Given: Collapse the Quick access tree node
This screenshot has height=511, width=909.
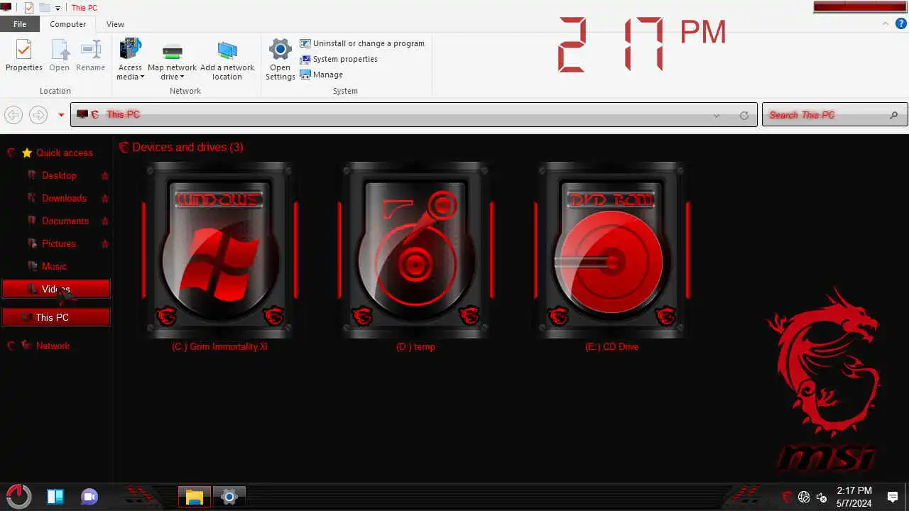Looking at the screenshot, I should click(x=11, y=153).
